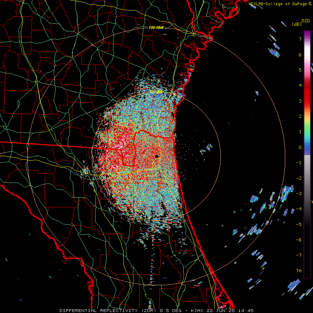313x313 pixels.
Task: Click the -4 value on the color scale
Action: click(299, 209)
